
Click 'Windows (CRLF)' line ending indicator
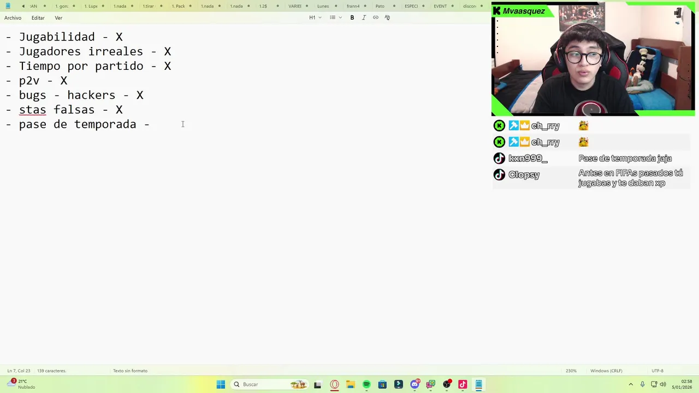tap(606, 371)
